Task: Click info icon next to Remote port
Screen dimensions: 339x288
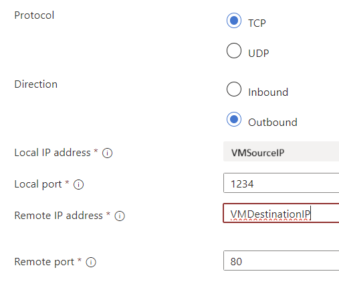Action: 91,263
